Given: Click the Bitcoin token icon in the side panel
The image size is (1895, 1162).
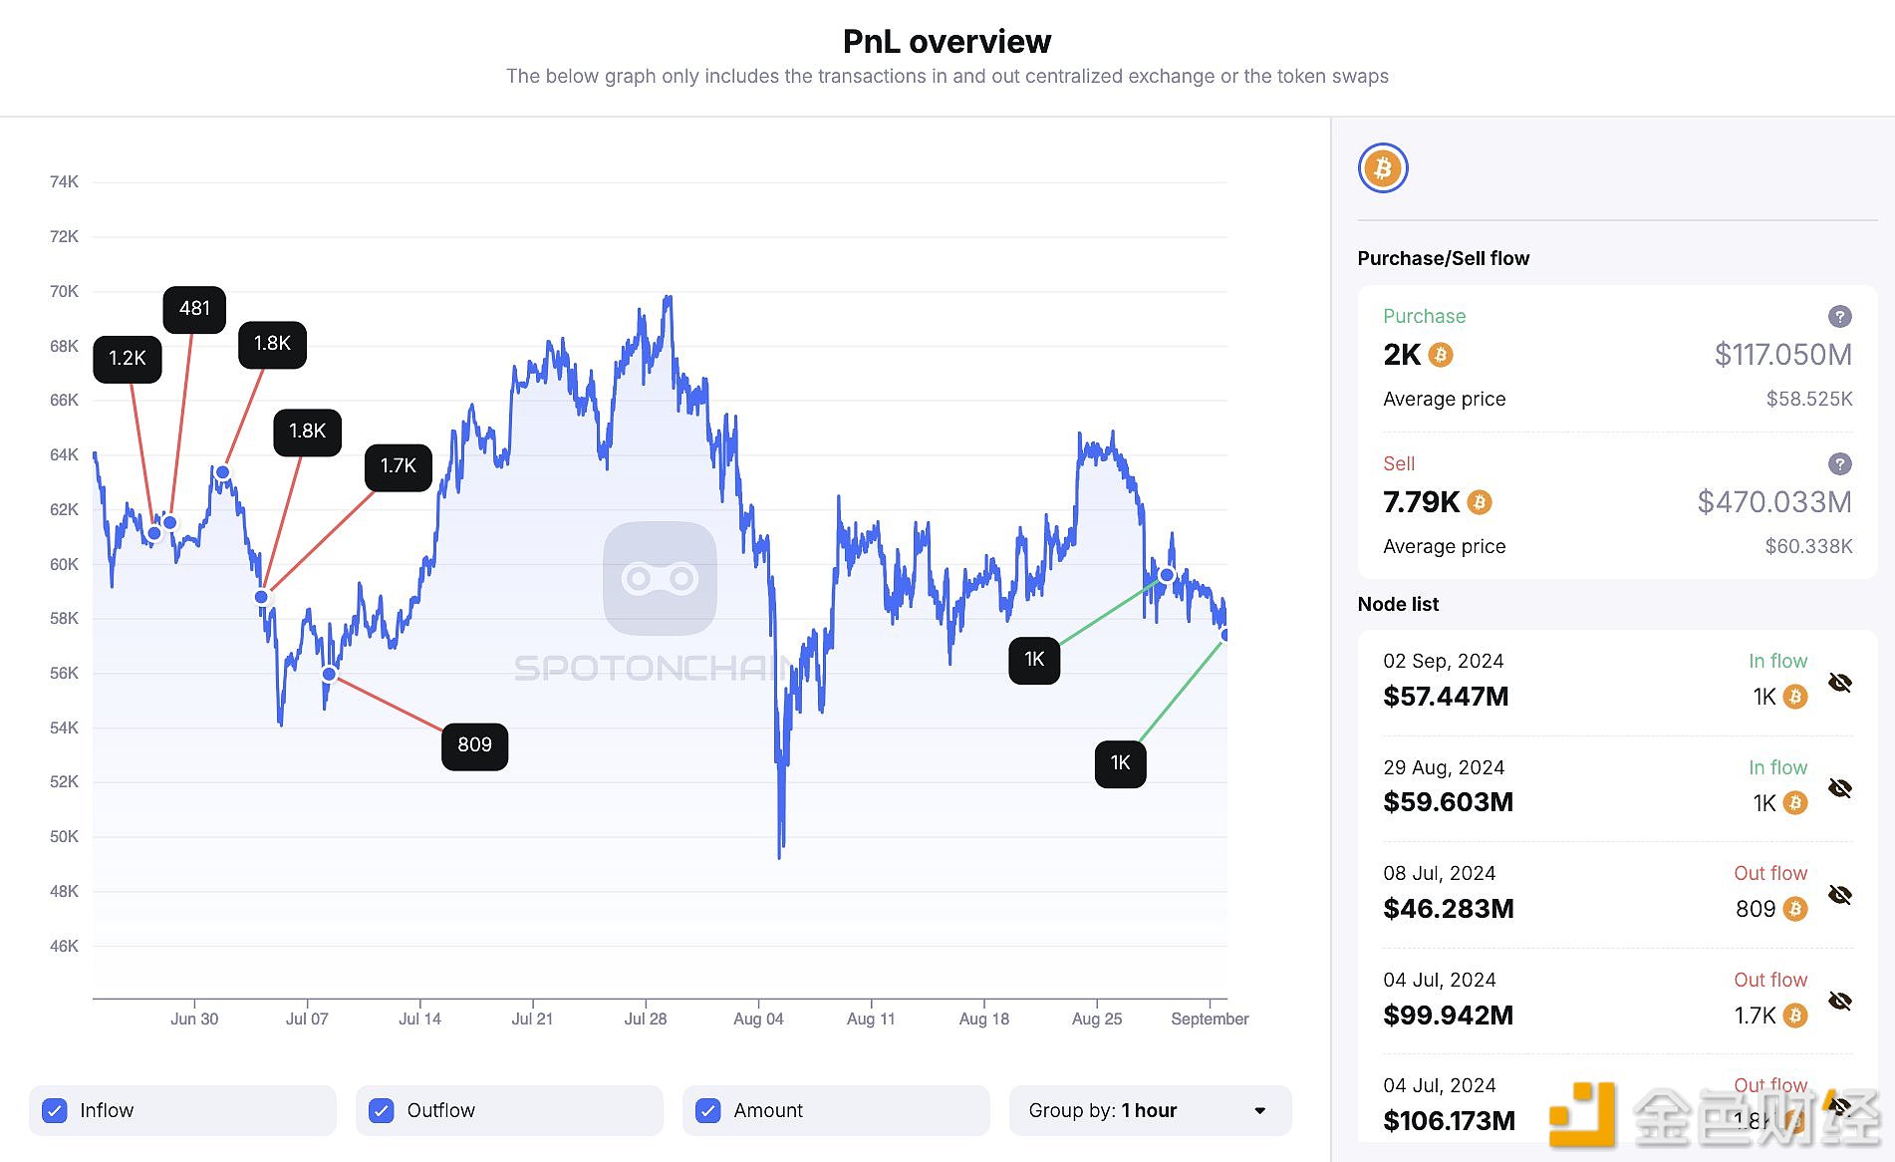Looking at the screenshot, I should (1382, 168).
